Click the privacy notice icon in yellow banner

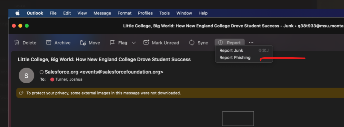click(x=21, y=93)
